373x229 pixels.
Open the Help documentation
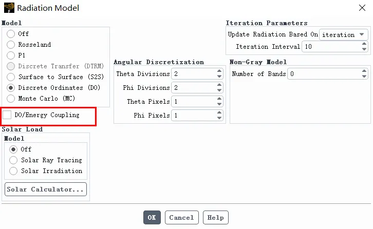pyautogui.click(x=215, y=218)
